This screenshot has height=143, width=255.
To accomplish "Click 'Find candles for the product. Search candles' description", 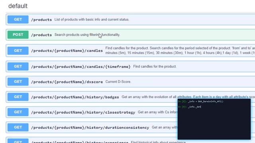I will coord(180,50).
